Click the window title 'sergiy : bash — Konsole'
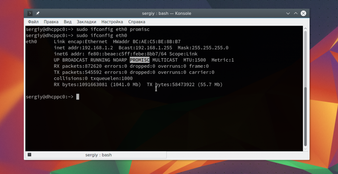The width and height of the screenshot is (338, 174). pyautogui.click(x=167, y=14)
